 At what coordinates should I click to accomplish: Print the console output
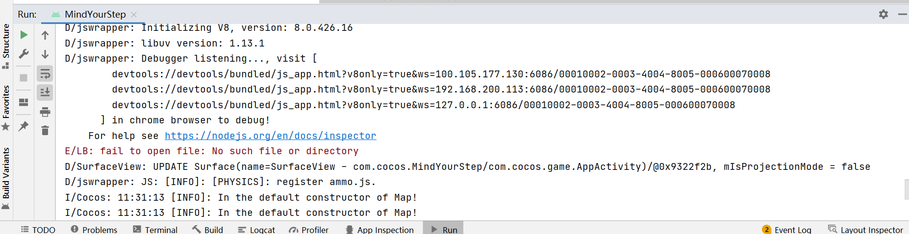tap(45, 112)
